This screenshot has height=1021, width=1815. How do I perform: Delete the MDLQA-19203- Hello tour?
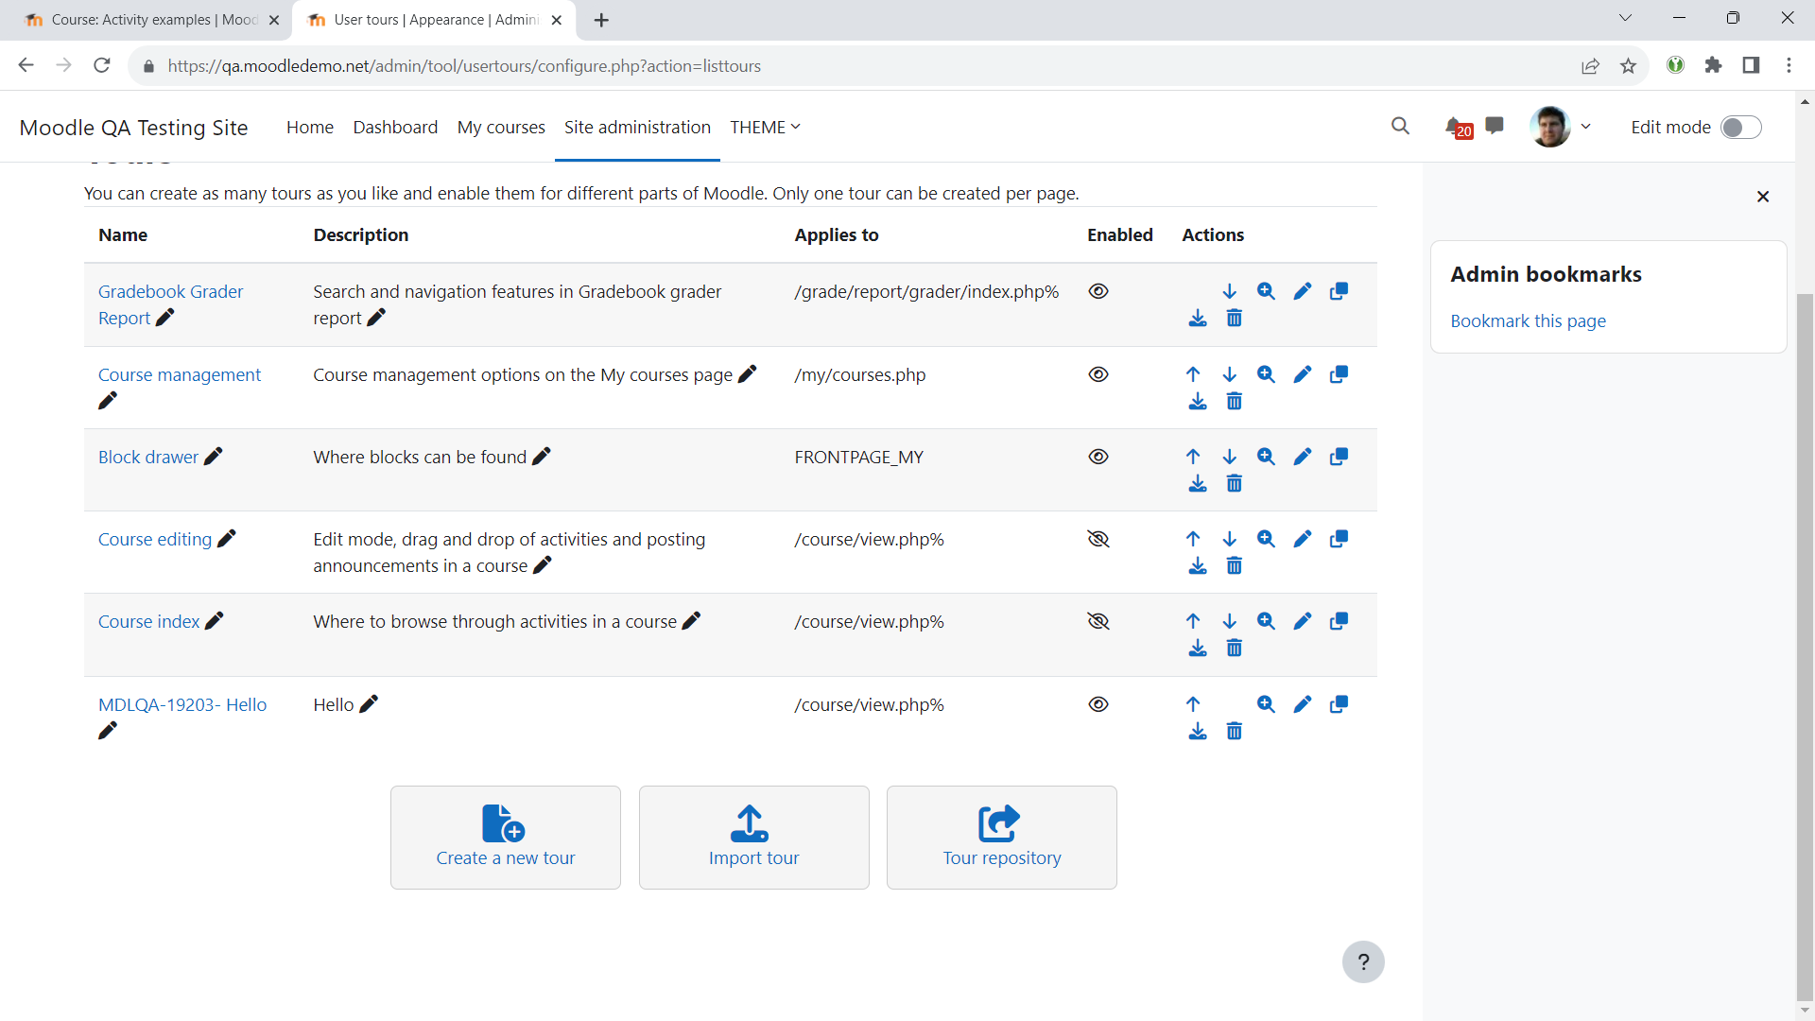[1234, 732]
